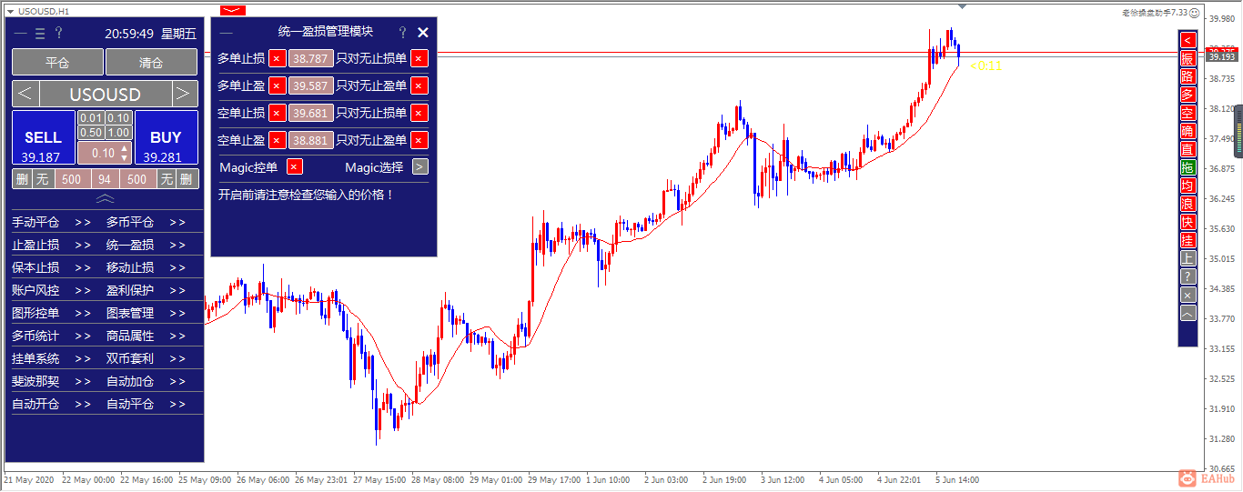Click the chart shift triangle marker above the chart

point(962,7)
